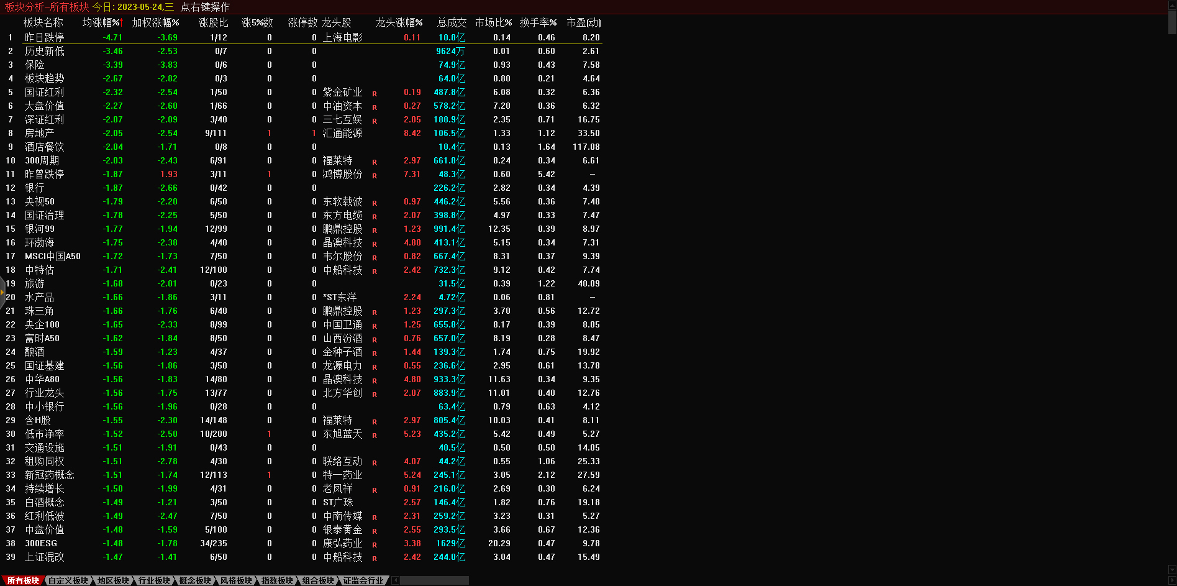Click the 换手率% column header
This screenshot has height=586, width=1177.
point(538,23)
